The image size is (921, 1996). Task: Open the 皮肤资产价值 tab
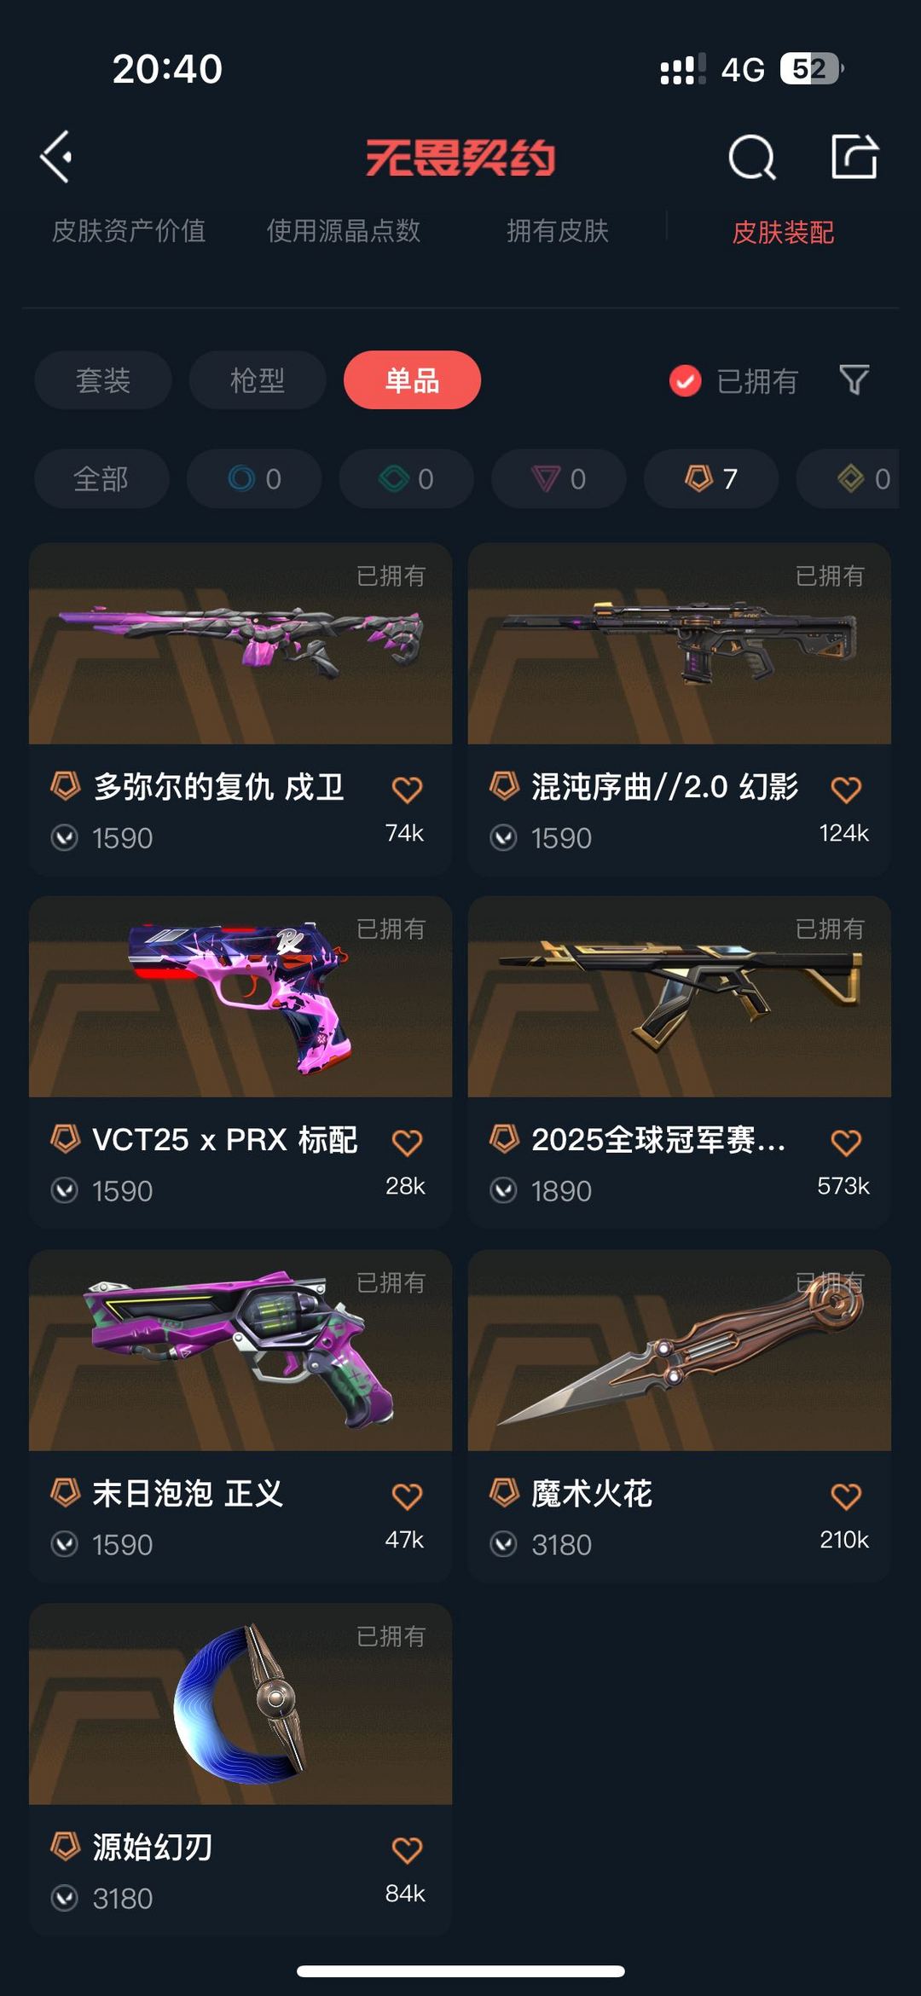[x=129, y=231]
